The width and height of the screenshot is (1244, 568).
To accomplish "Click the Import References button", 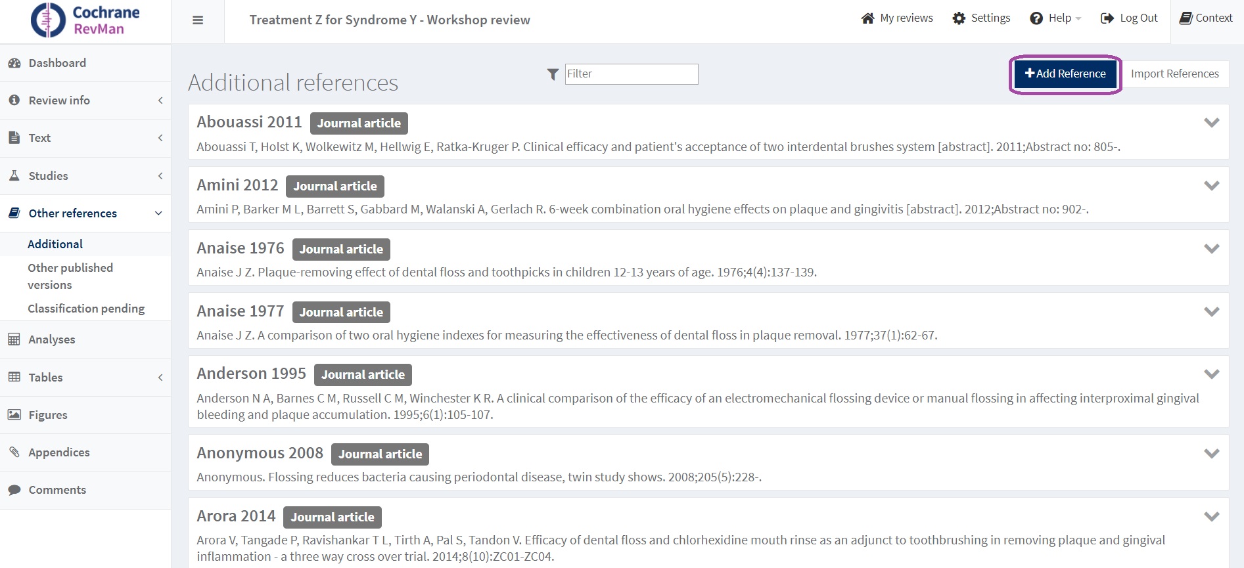I will coord(1174,74).
